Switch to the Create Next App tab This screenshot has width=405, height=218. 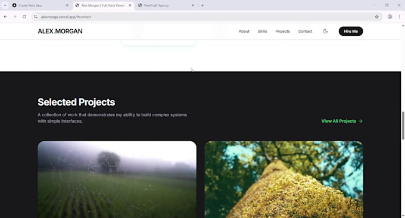click(x=40, y=5)
